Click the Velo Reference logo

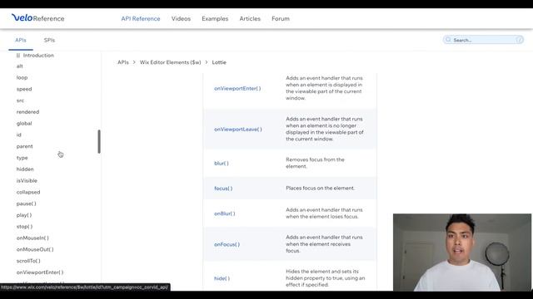coord(37,18)
